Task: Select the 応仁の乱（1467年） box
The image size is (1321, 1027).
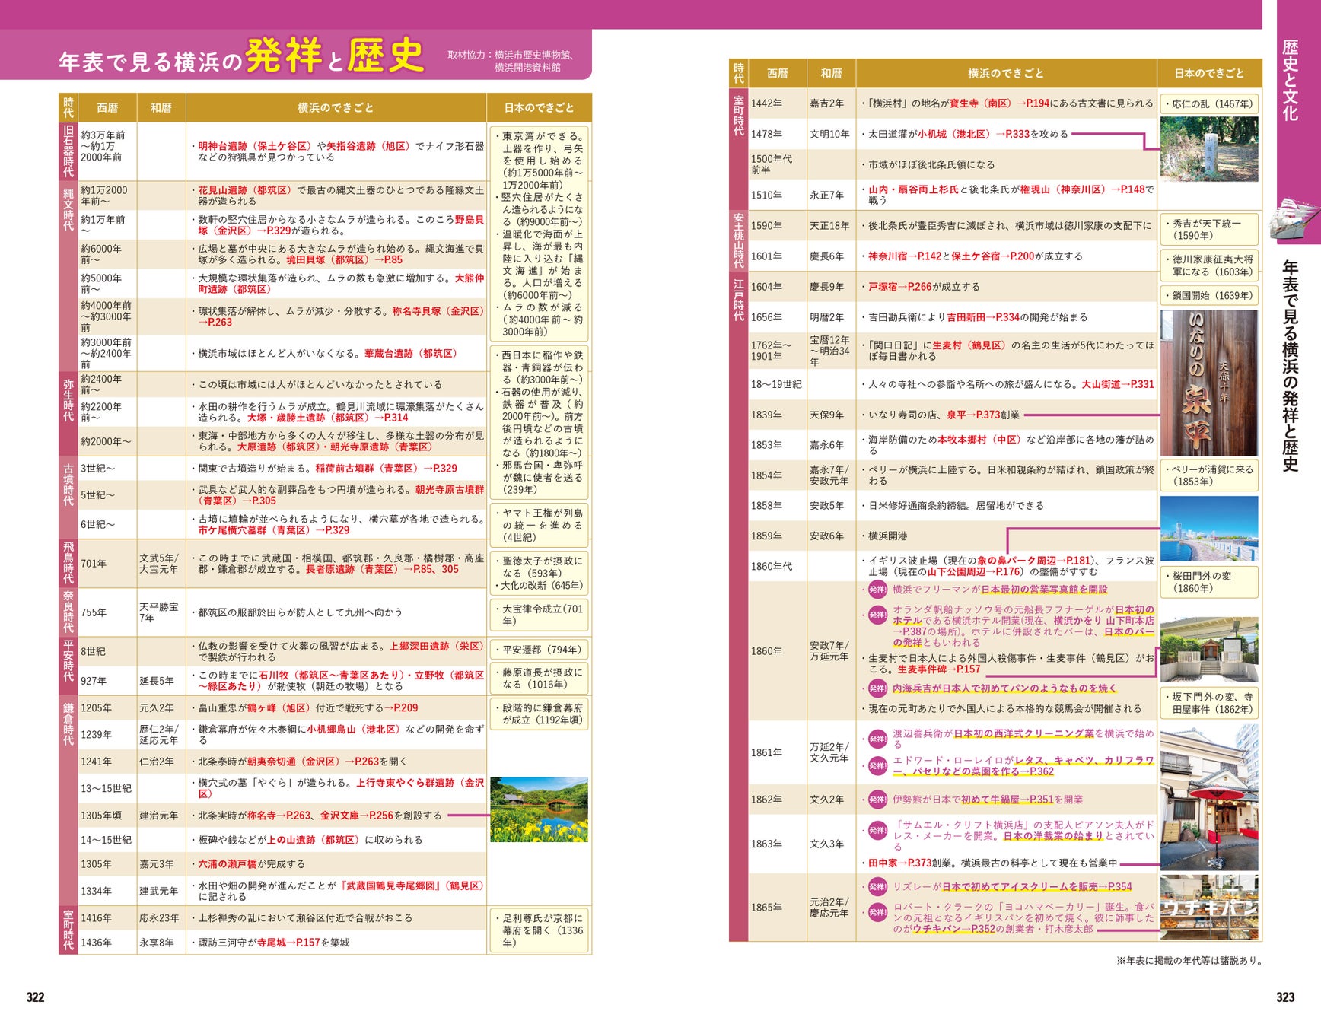Action: coord(1209,104)
